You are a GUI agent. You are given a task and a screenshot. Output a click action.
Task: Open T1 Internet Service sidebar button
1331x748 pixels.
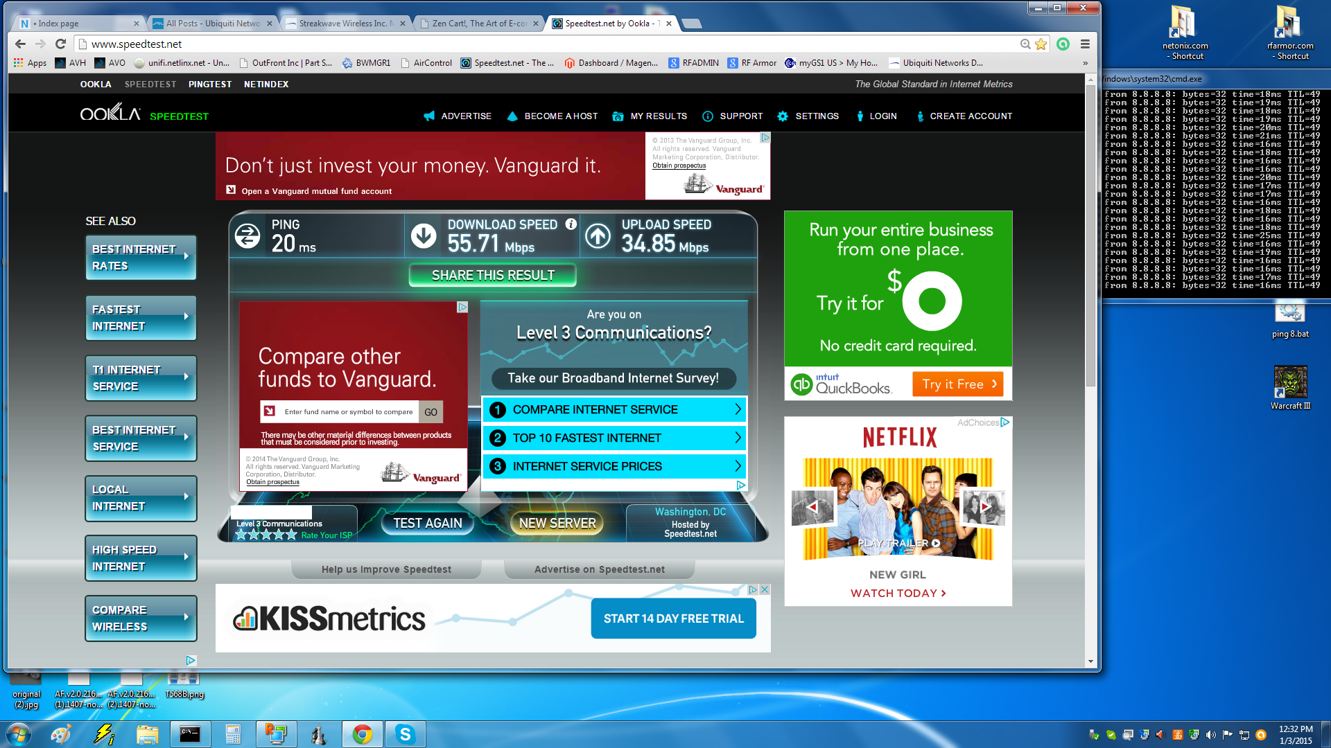141,378
